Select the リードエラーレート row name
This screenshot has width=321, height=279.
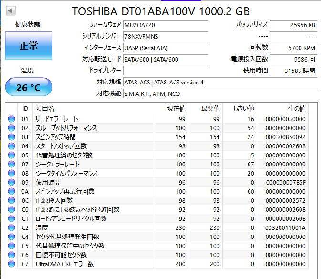57,119
